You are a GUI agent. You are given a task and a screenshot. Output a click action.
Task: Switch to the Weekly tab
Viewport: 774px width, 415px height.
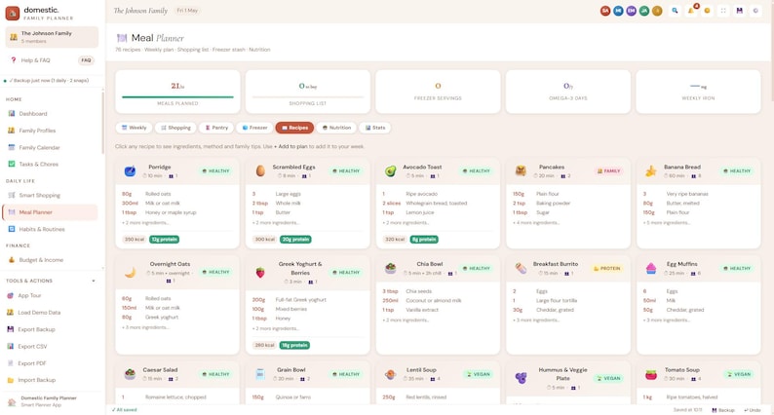(x=135, y=128)
